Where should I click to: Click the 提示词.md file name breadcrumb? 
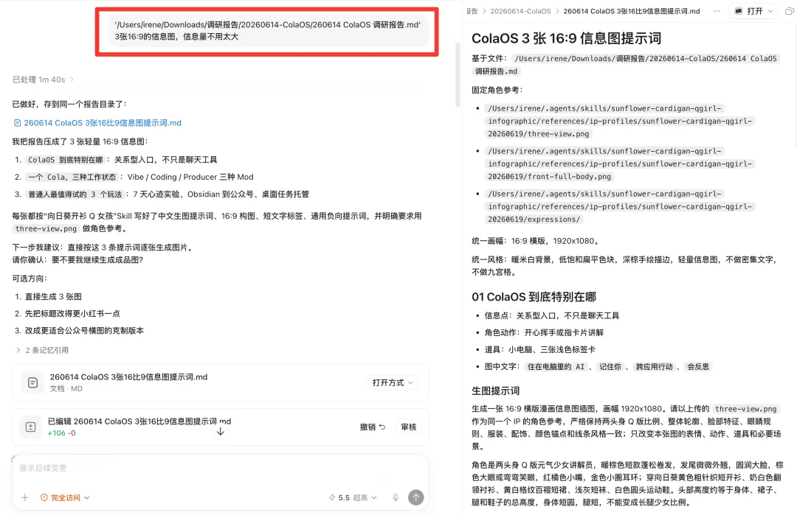[x=631, y=11]
